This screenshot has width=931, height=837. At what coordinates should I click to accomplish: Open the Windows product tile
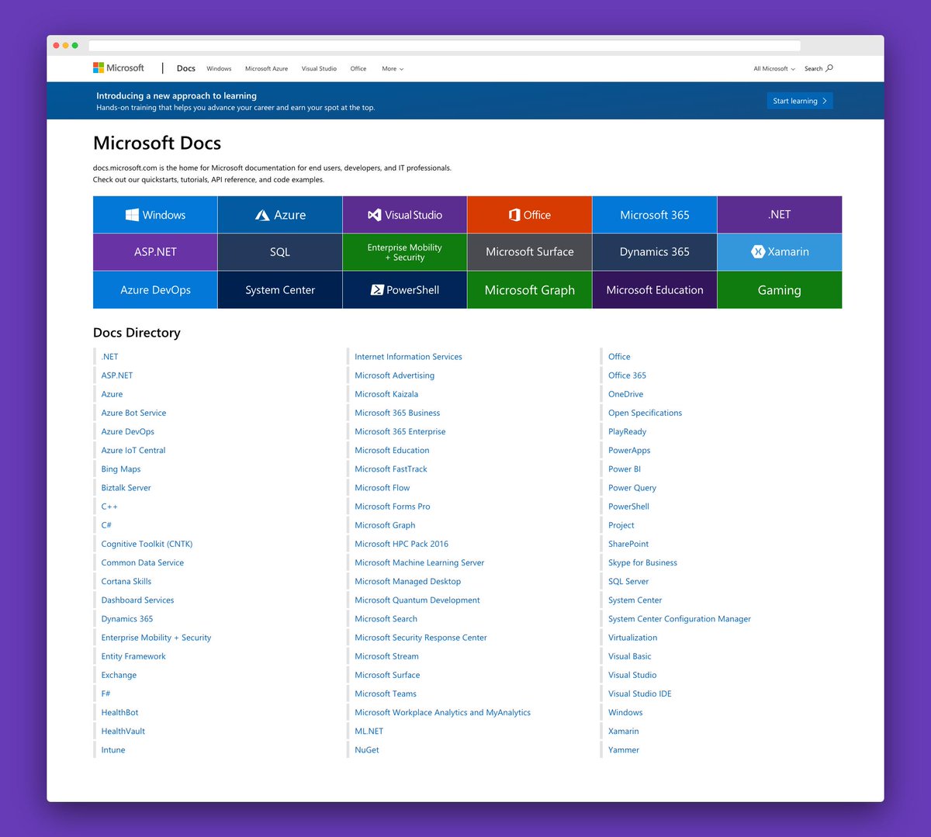[155, 215]
